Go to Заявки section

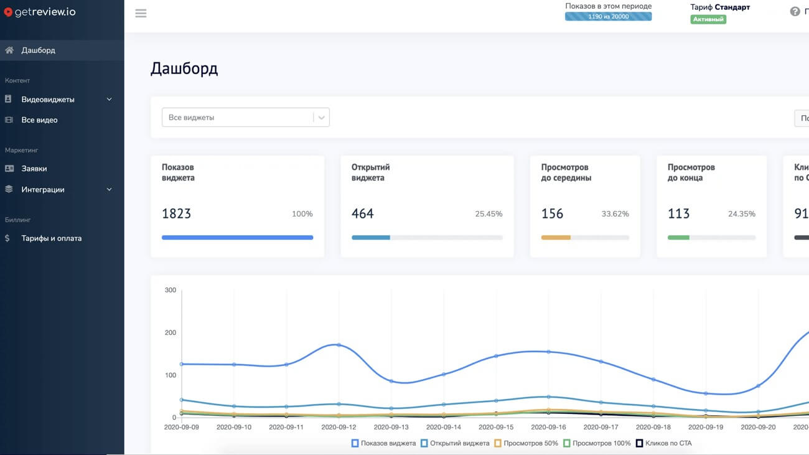coord(34,169)
